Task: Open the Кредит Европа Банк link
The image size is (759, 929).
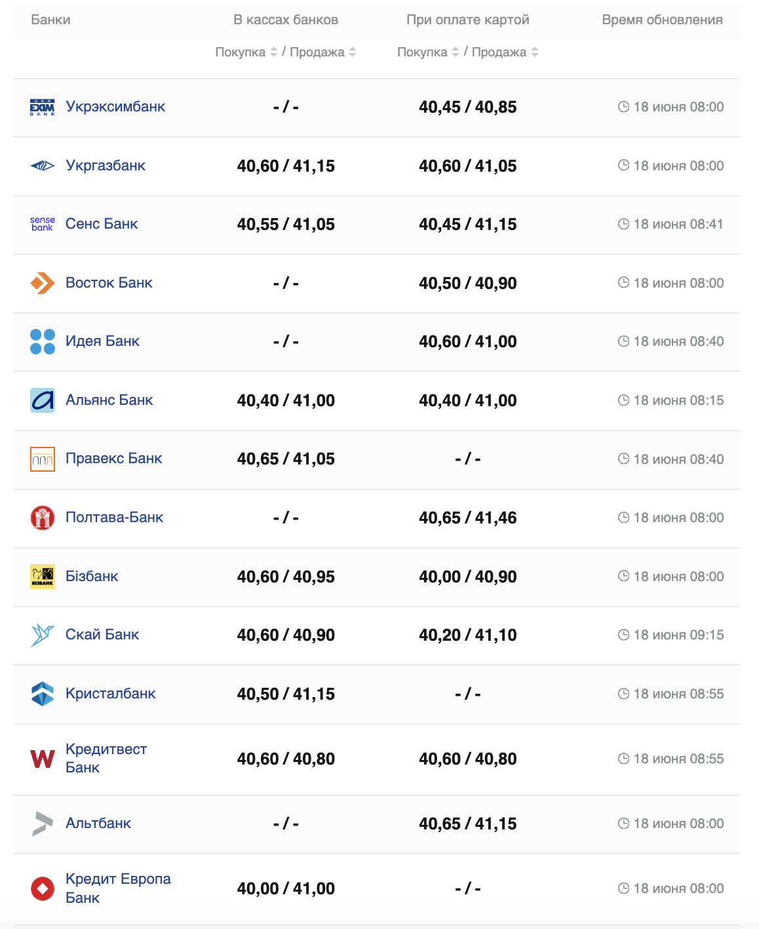Action: [x=118, y=888]
